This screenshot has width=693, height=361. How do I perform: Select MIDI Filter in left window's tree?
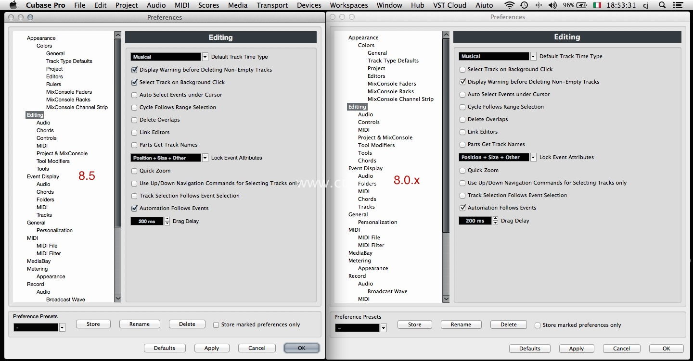tap(49, 253)
